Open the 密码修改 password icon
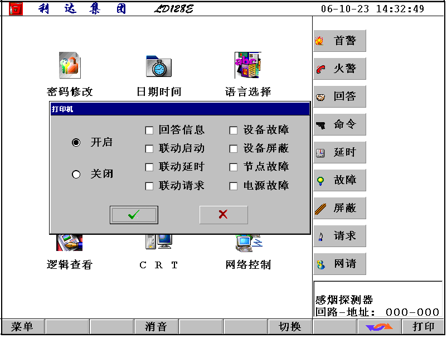The width and height of the screenshot is (447, 338). coord(70,66)
